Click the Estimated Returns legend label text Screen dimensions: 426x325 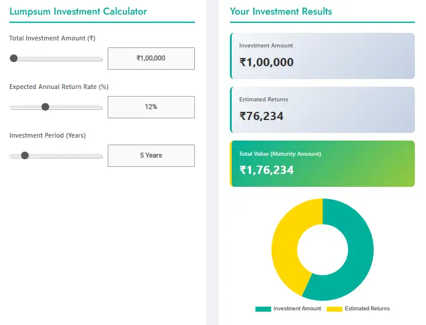[x=367, y=309]
